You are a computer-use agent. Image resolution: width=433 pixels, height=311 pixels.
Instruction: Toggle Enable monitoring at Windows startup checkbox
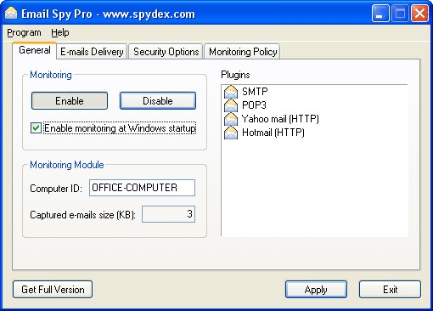click(x=36, y=128)
